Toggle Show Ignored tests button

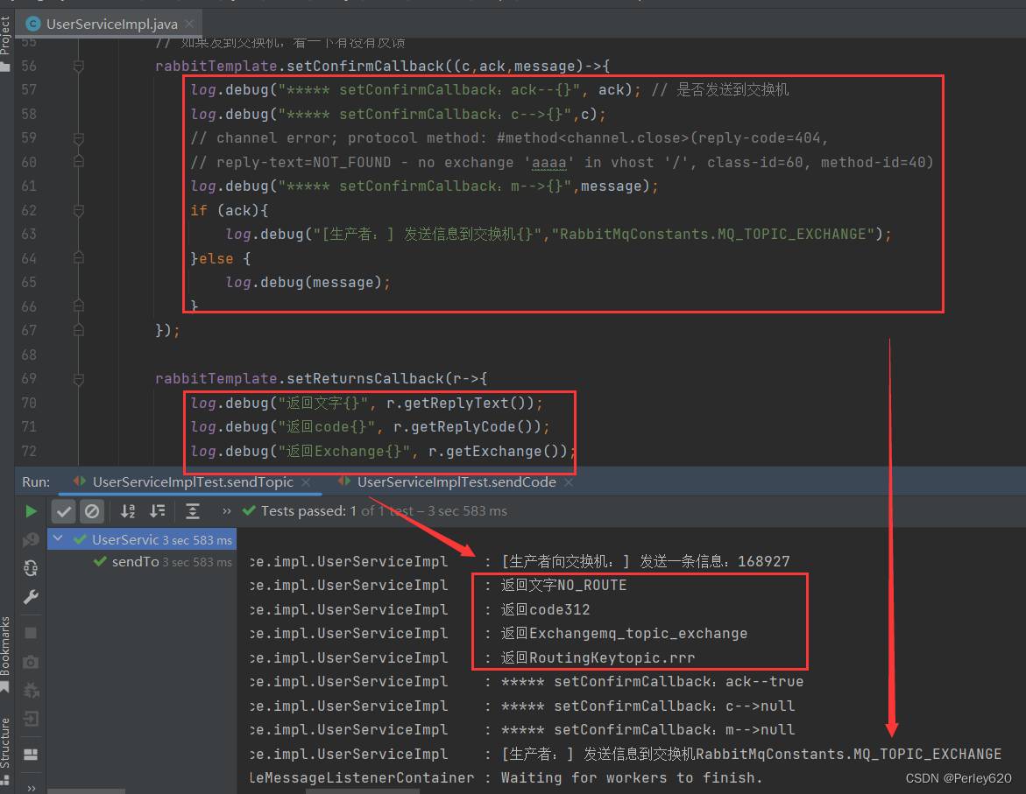pos(92,510)
